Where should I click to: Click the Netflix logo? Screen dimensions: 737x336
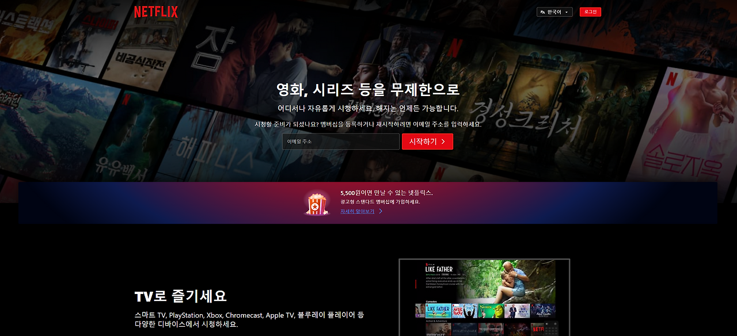pyautogui.click(x=156, y=12)
